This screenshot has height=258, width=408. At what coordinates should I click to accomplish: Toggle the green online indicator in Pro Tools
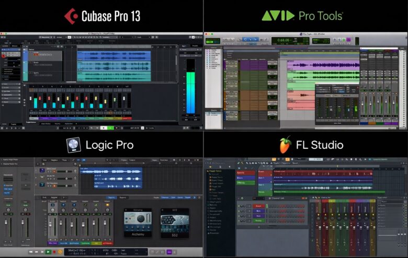point(210,41)
